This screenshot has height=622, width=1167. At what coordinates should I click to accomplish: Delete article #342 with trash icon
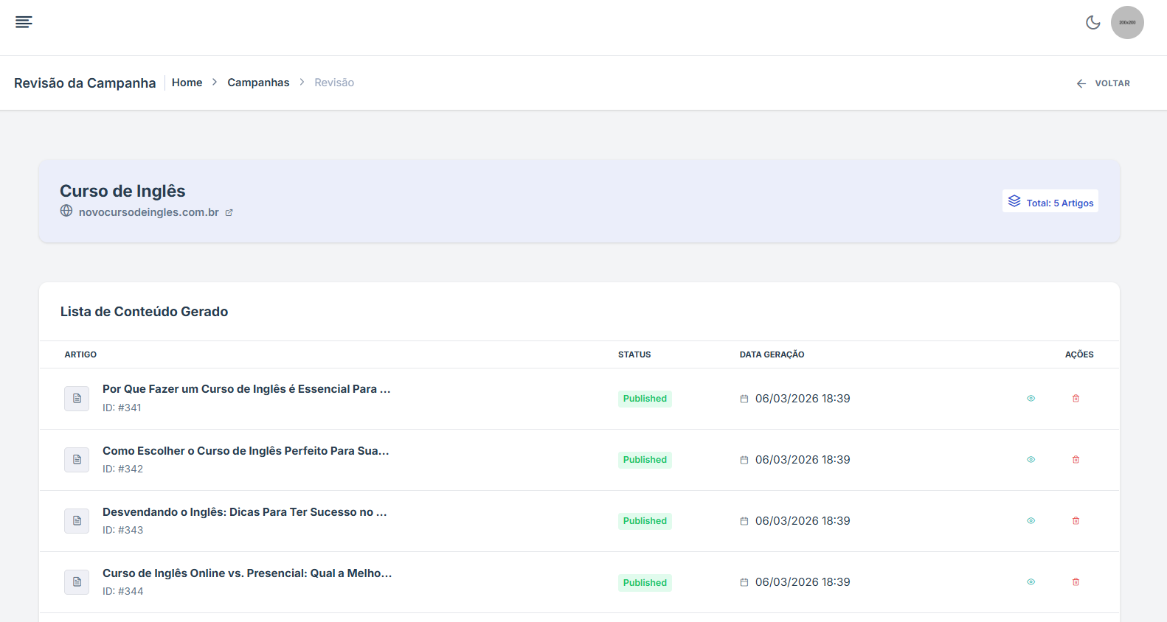(1076, 460)
